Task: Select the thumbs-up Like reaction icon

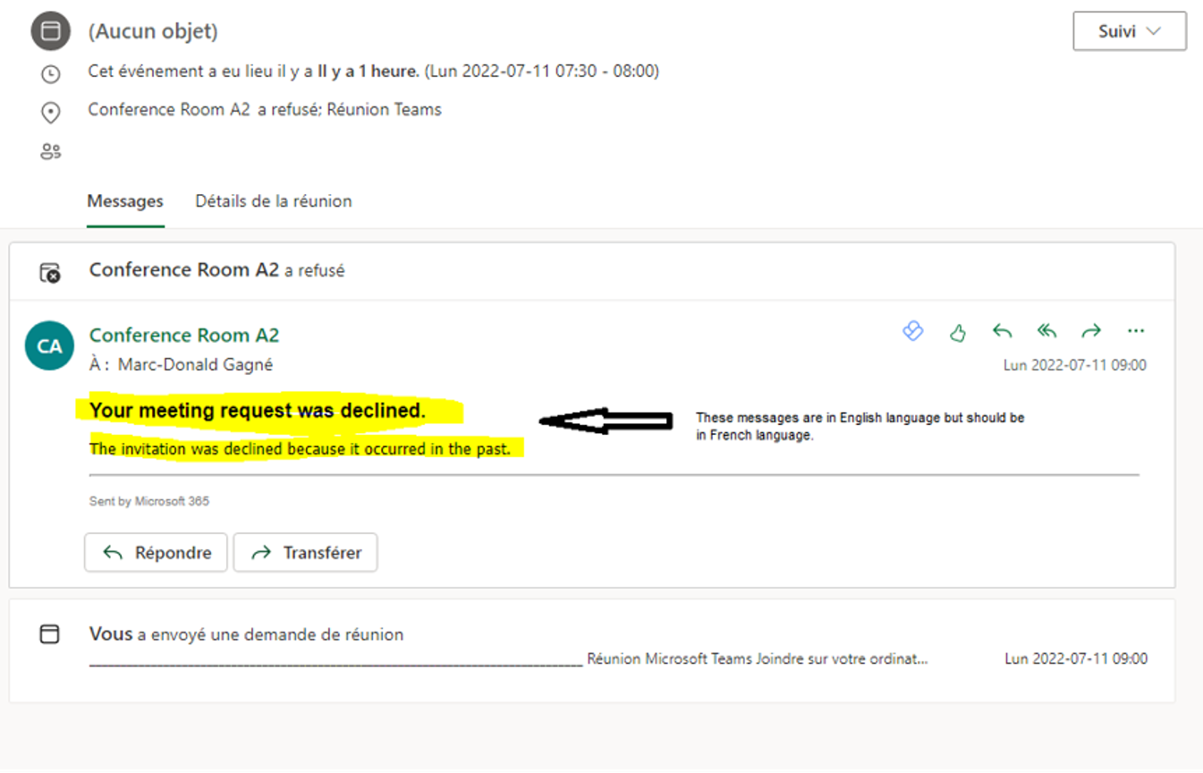Action: pos(957,332)
